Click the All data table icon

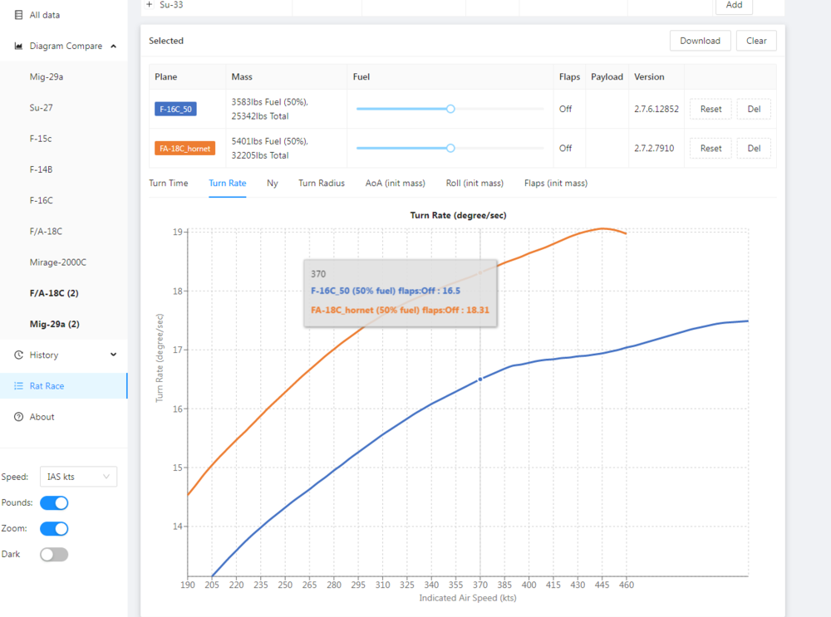pyautogui.click(x=19, y=15)
